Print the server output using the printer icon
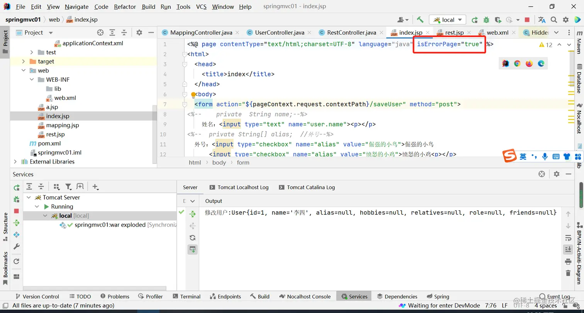The height and width of the screenshot is (313, 584). 568,262
